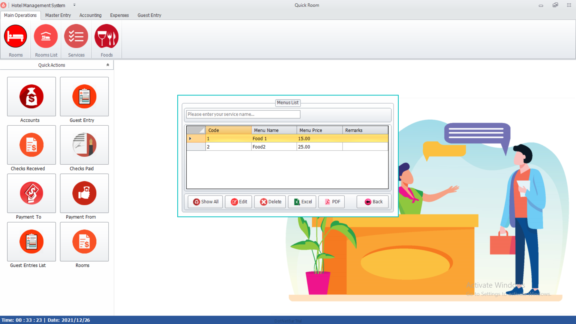This screenshot has width=576, height=324.
Task: Click the Services checklist icon
Action: point(76,37)
